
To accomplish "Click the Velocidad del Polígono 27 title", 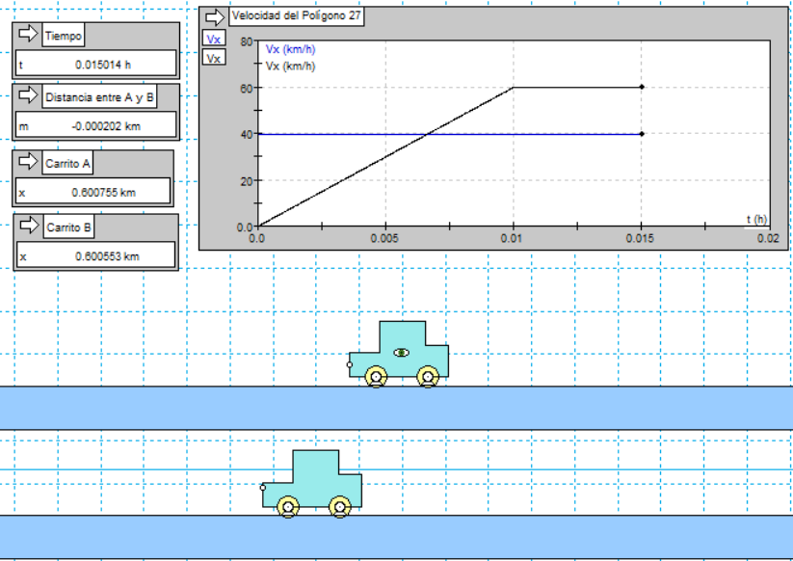I will coord(297,16).
